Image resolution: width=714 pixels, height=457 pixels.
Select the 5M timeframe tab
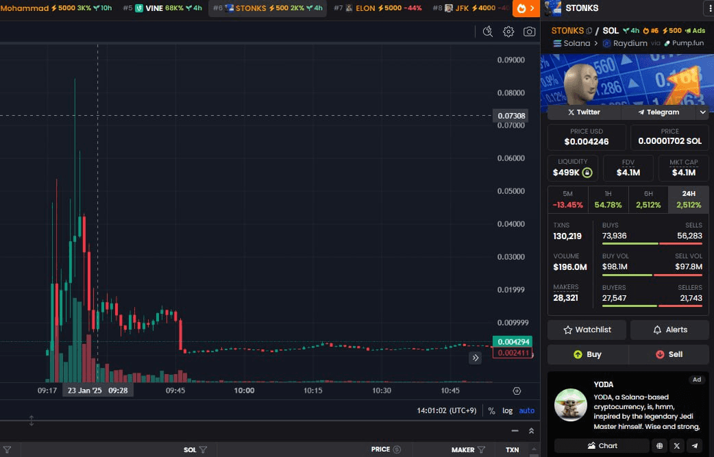click(568, 200)
